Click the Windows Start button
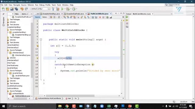The image size is (195, 109). 3,106
